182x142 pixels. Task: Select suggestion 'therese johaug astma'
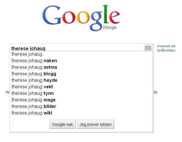[x=81, y=67]
